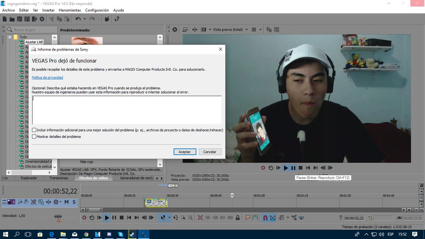Click the split screen view icon
This screenshot has height=239, width=425.
203,29
